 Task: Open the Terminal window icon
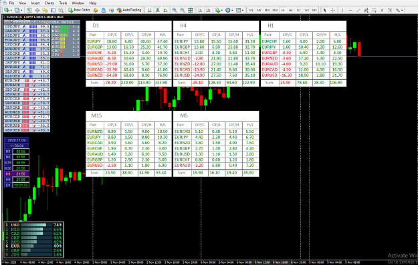(54, 10)
